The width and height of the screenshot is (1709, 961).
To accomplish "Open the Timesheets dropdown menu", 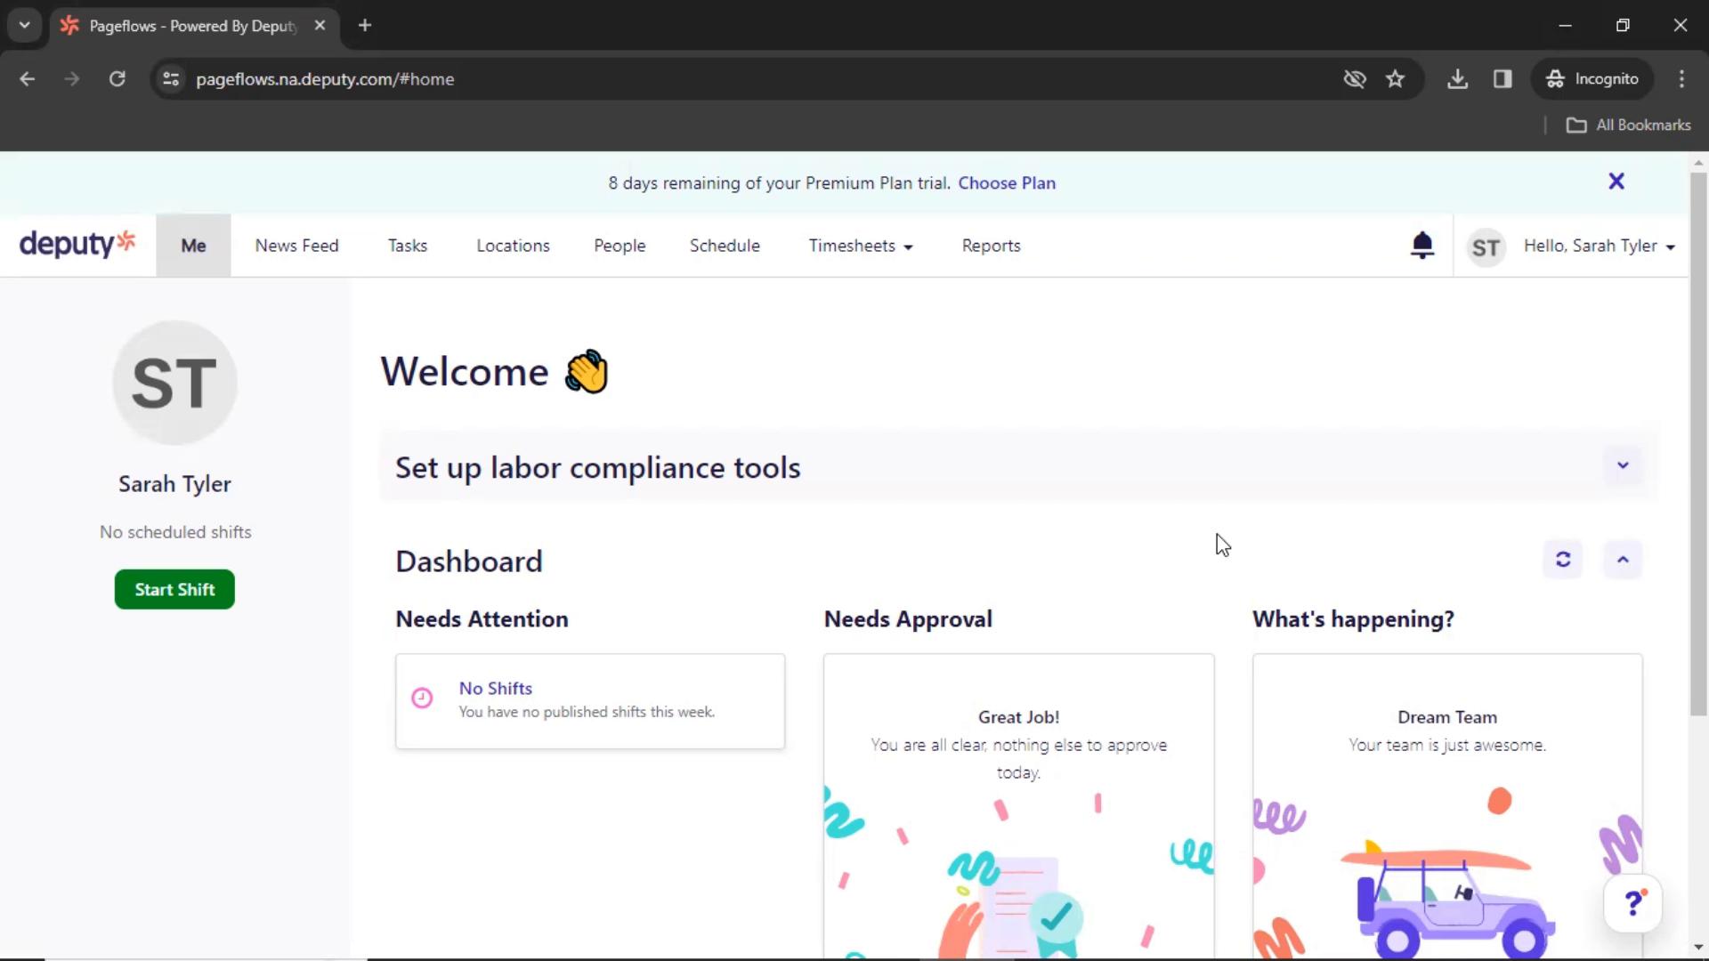I will pyautogui.click(x=861, y=246).
